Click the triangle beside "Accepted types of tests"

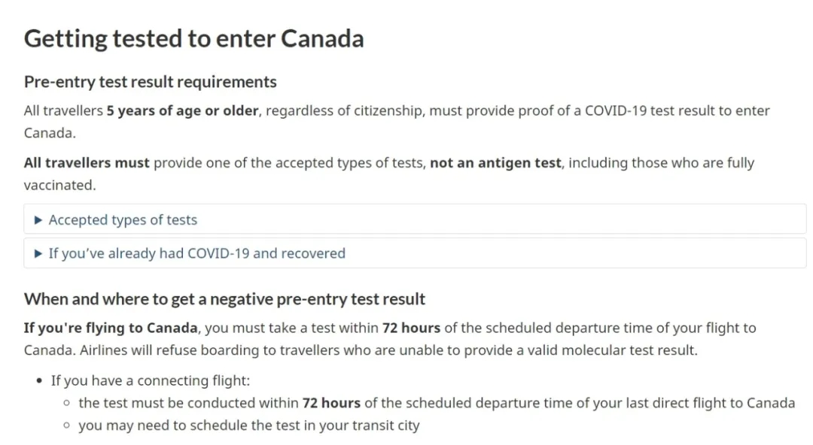point(39,220)
